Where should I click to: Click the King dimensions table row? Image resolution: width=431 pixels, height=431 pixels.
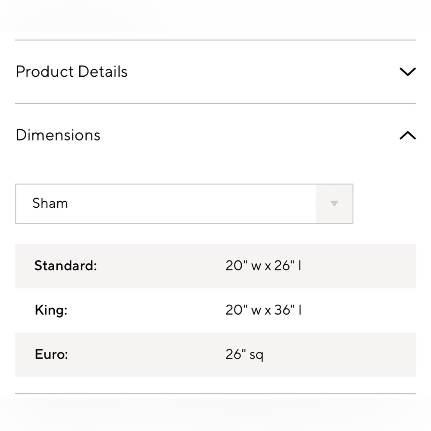point(215,310)
